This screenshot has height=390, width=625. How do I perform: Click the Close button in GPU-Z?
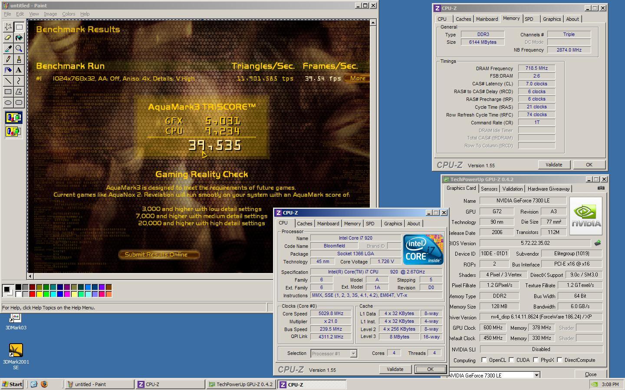[x=591, y=374]
